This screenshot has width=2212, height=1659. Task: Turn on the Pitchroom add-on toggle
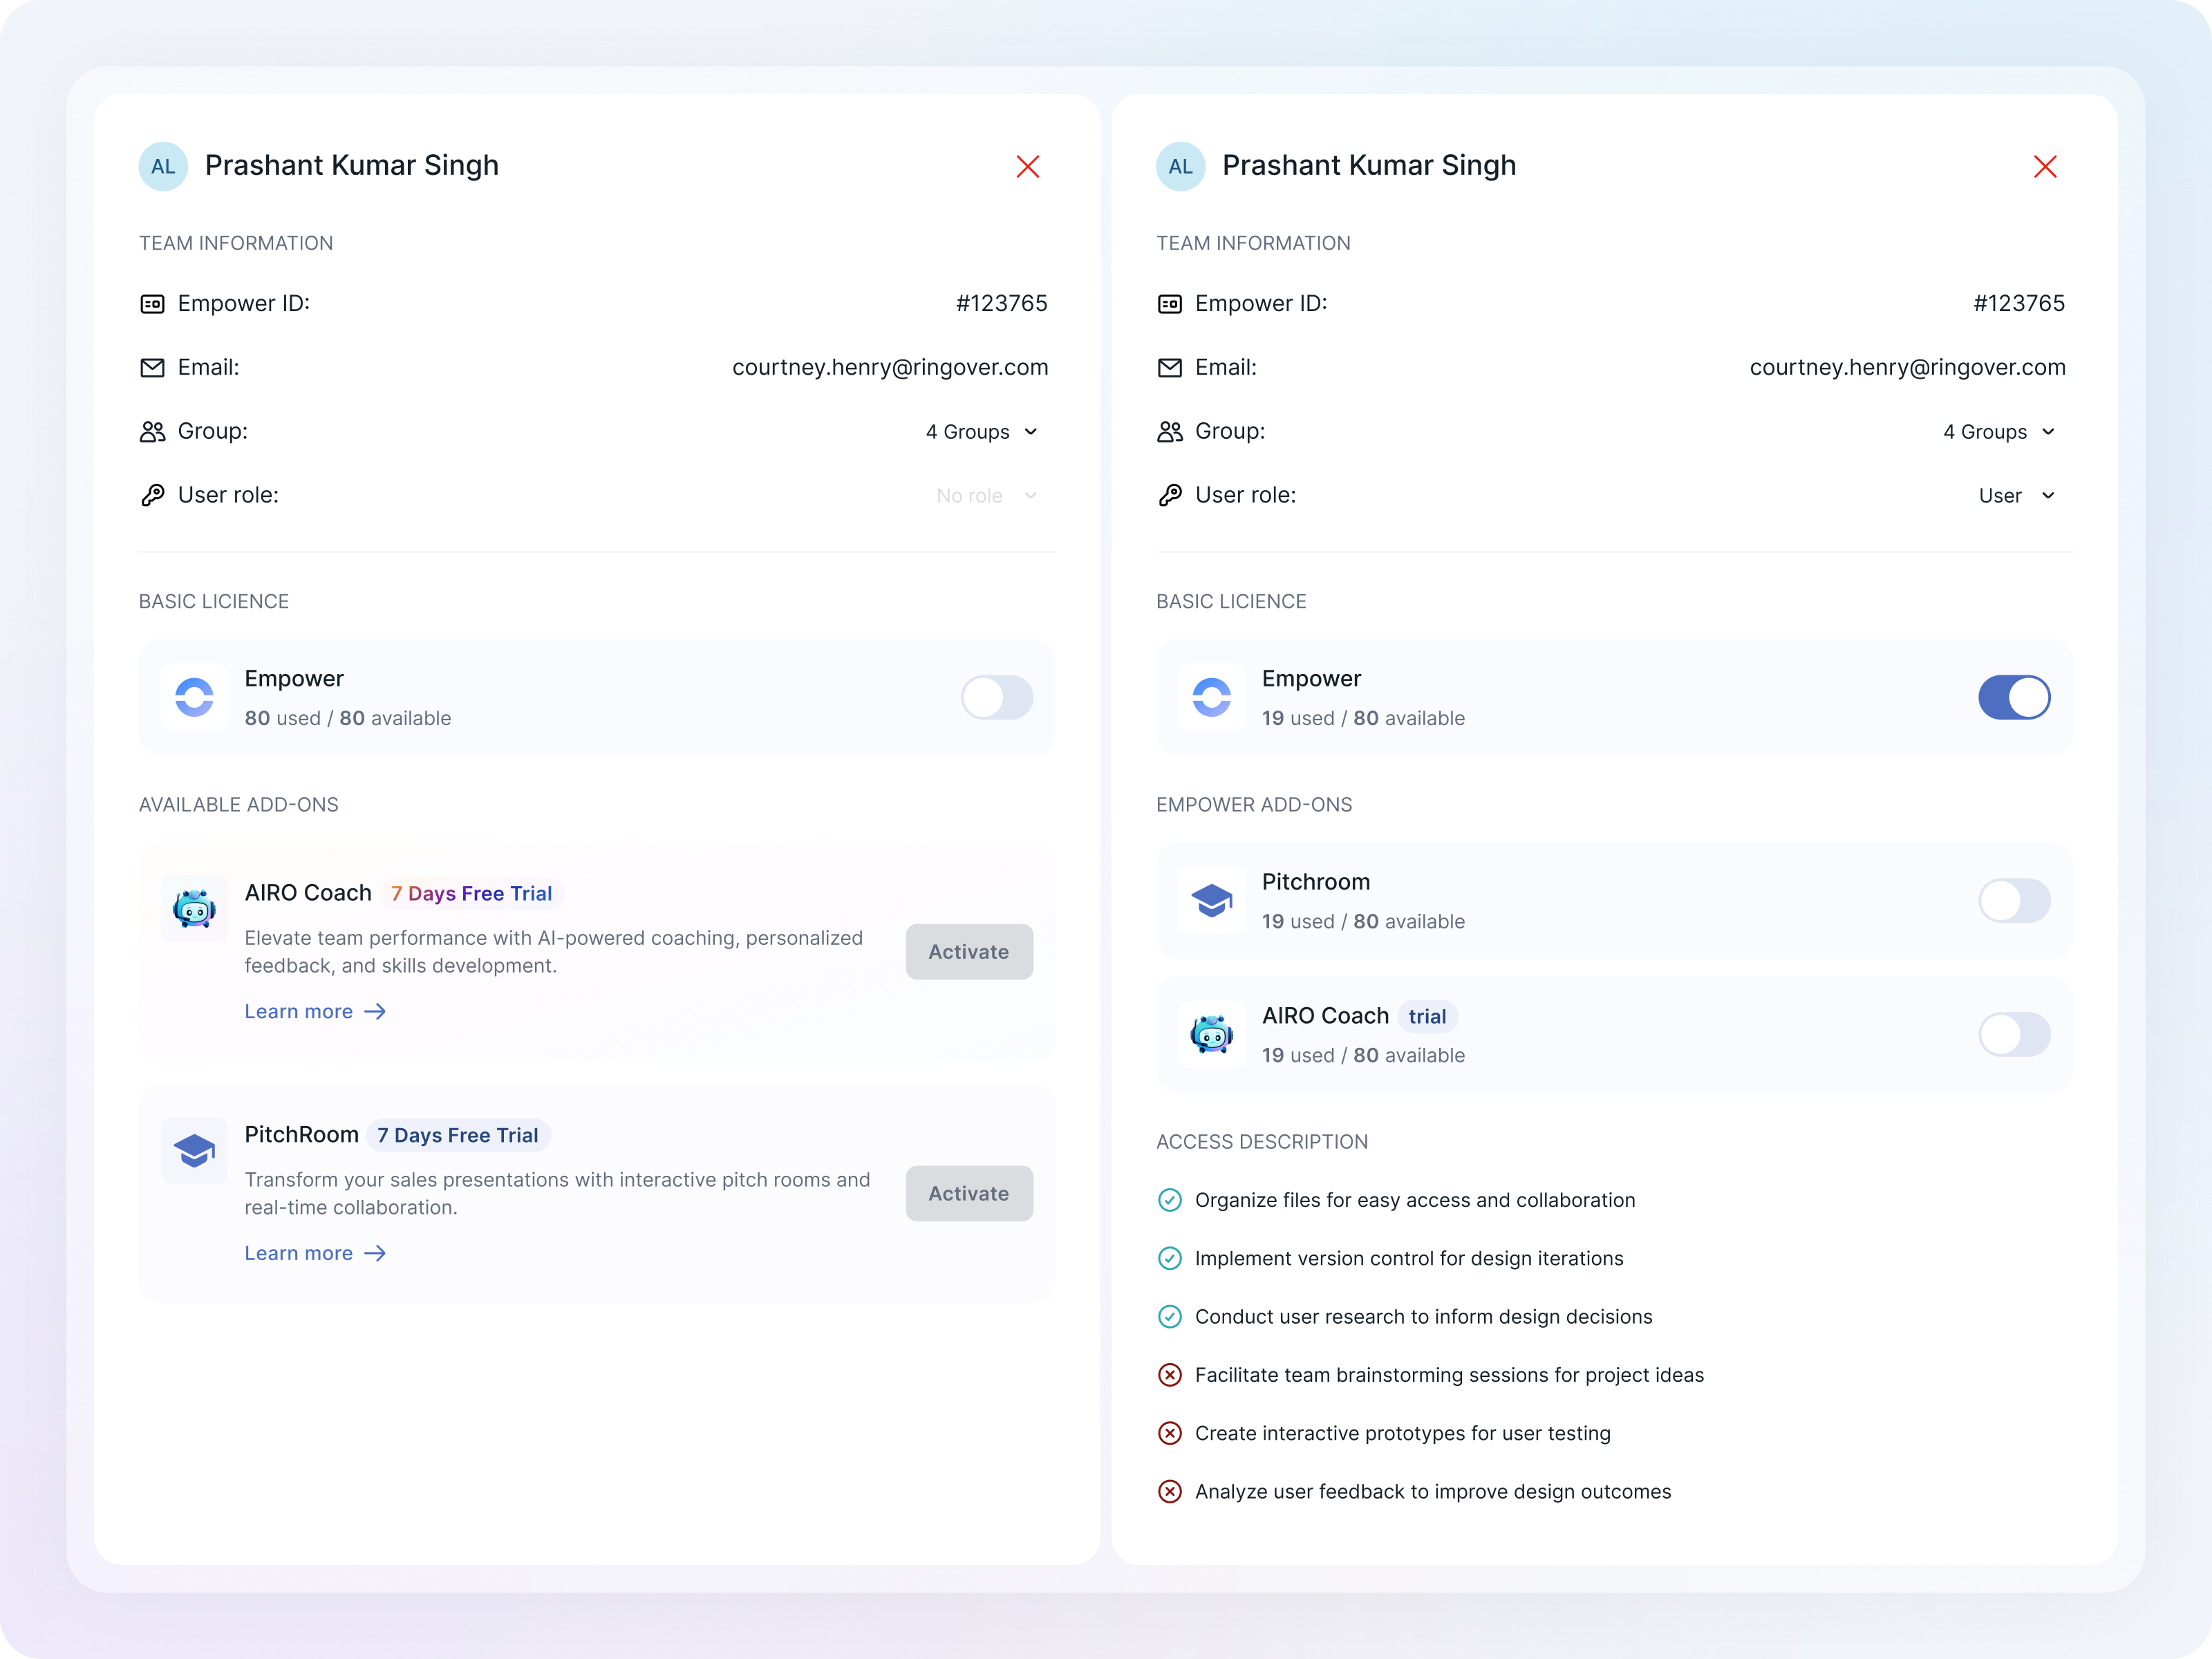2013,900
